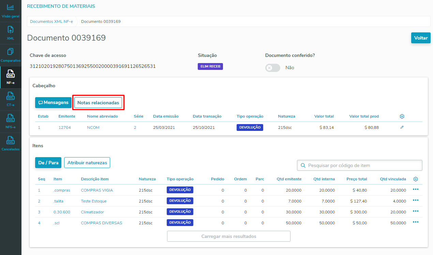Open Climatizador description link
Viewport: 433px width, 255px height.
pyautogui.click(x=92, y=212)
